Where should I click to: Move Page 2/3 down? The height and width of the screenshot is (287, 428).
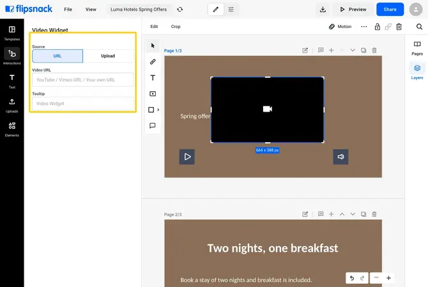pos(353,214)
